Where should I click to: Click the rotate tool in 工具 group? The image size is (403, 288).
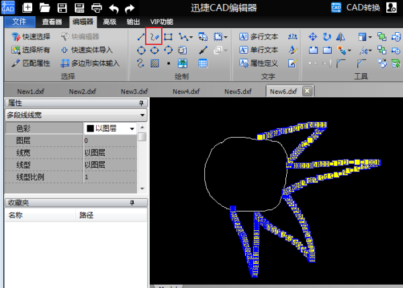[x=327, y=36]
